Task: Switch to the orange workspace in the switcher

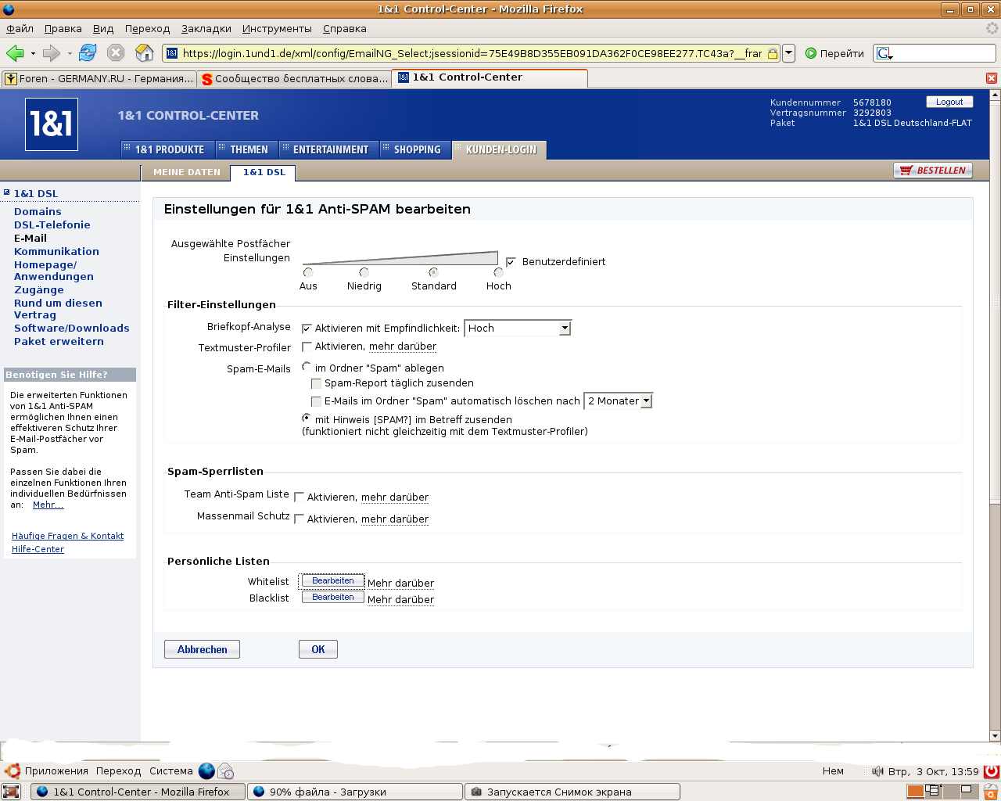Action: tap(915, 792)
